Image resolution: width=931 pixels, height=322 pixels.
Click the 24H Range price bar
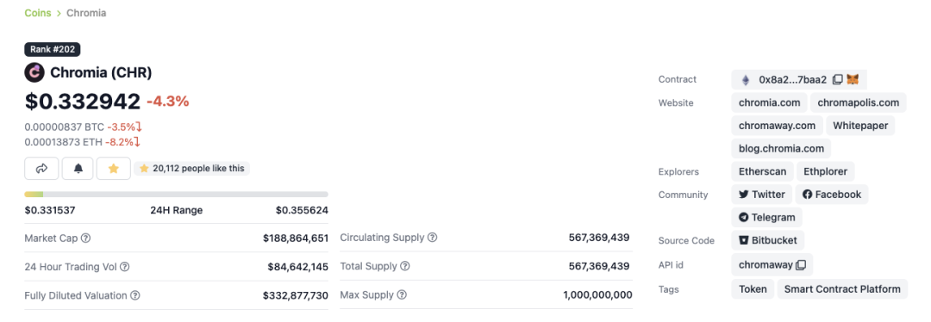tap(177, 195)
